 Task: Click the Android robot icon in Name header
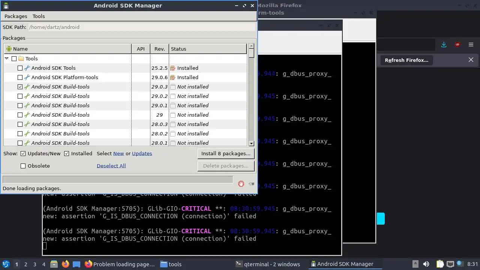[x=9, y=49]
